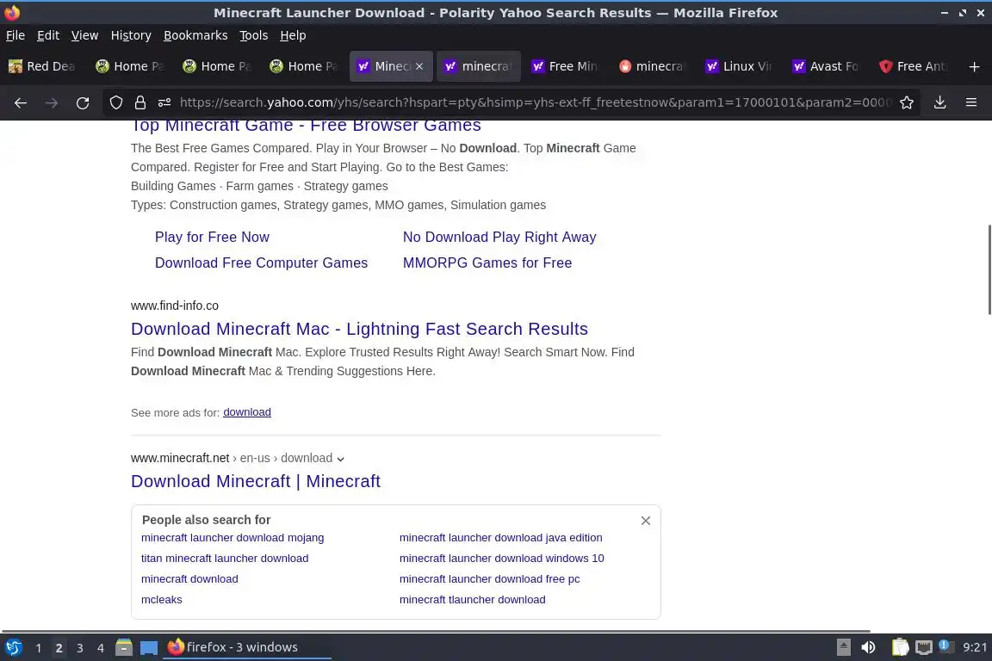Open the Downloads panel

coord(939,102)
